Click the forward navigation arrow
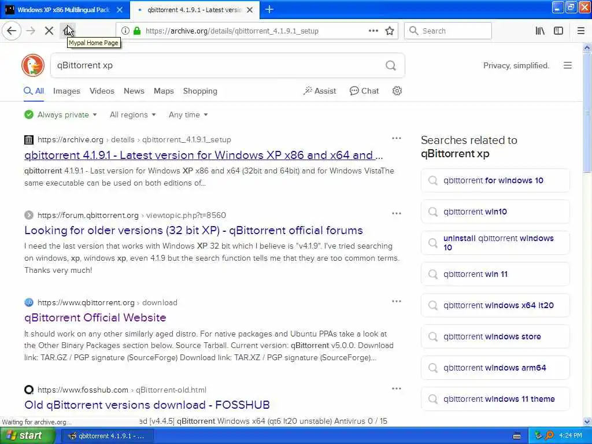 pos(31,31)
